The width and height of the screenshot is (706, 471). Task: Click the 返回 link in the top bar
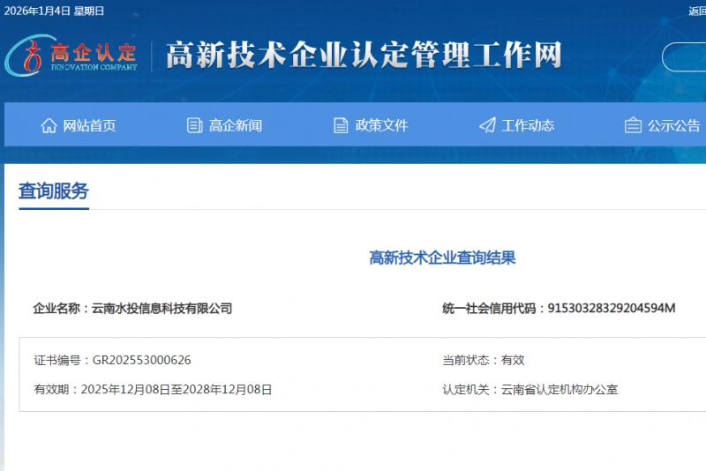[x=696, y=11]
